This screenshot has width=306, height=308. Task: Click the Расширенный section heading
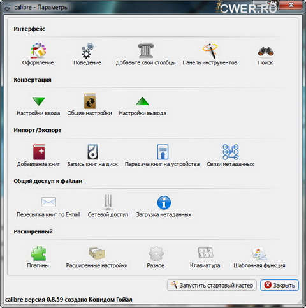pyautogui.click(x=33, y=231)
